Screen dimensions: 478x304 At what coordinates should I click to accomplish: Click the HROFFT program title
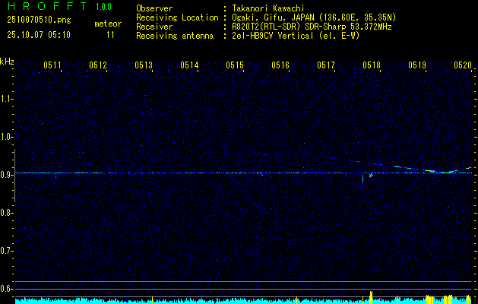47,6
